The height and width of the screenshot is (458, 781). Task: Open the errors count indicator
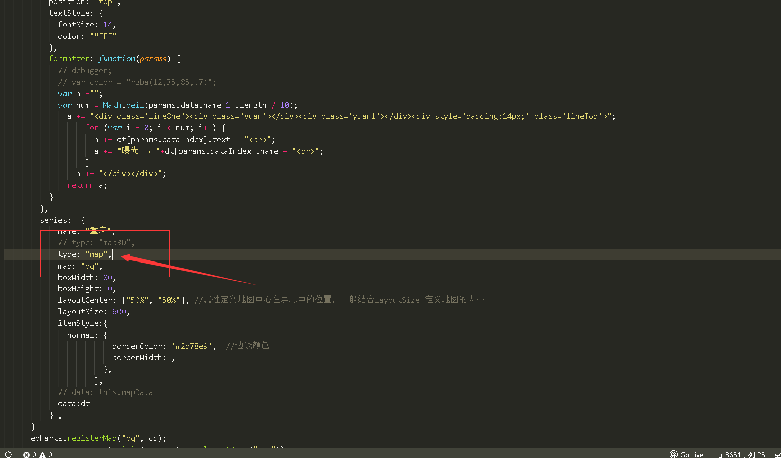[x=30, y=454]
